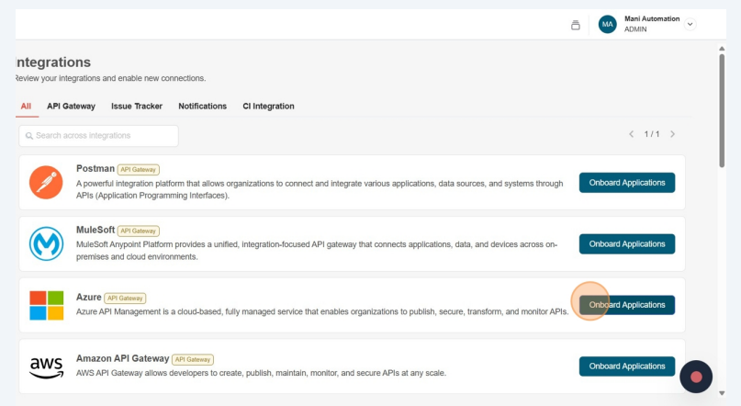Show the CI Integration tab
The image size is (741, 406).
pos(268,107)
